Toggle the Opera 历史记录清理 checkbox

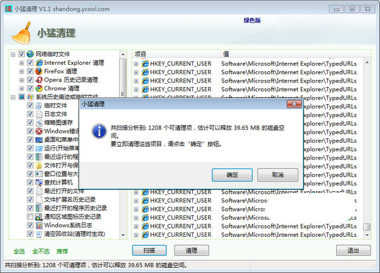[x=30, y=80]
